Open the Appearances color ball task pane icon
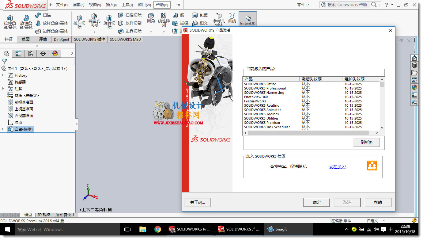The height and width of the screenshot is (240, 423). (x=414, y=87)
